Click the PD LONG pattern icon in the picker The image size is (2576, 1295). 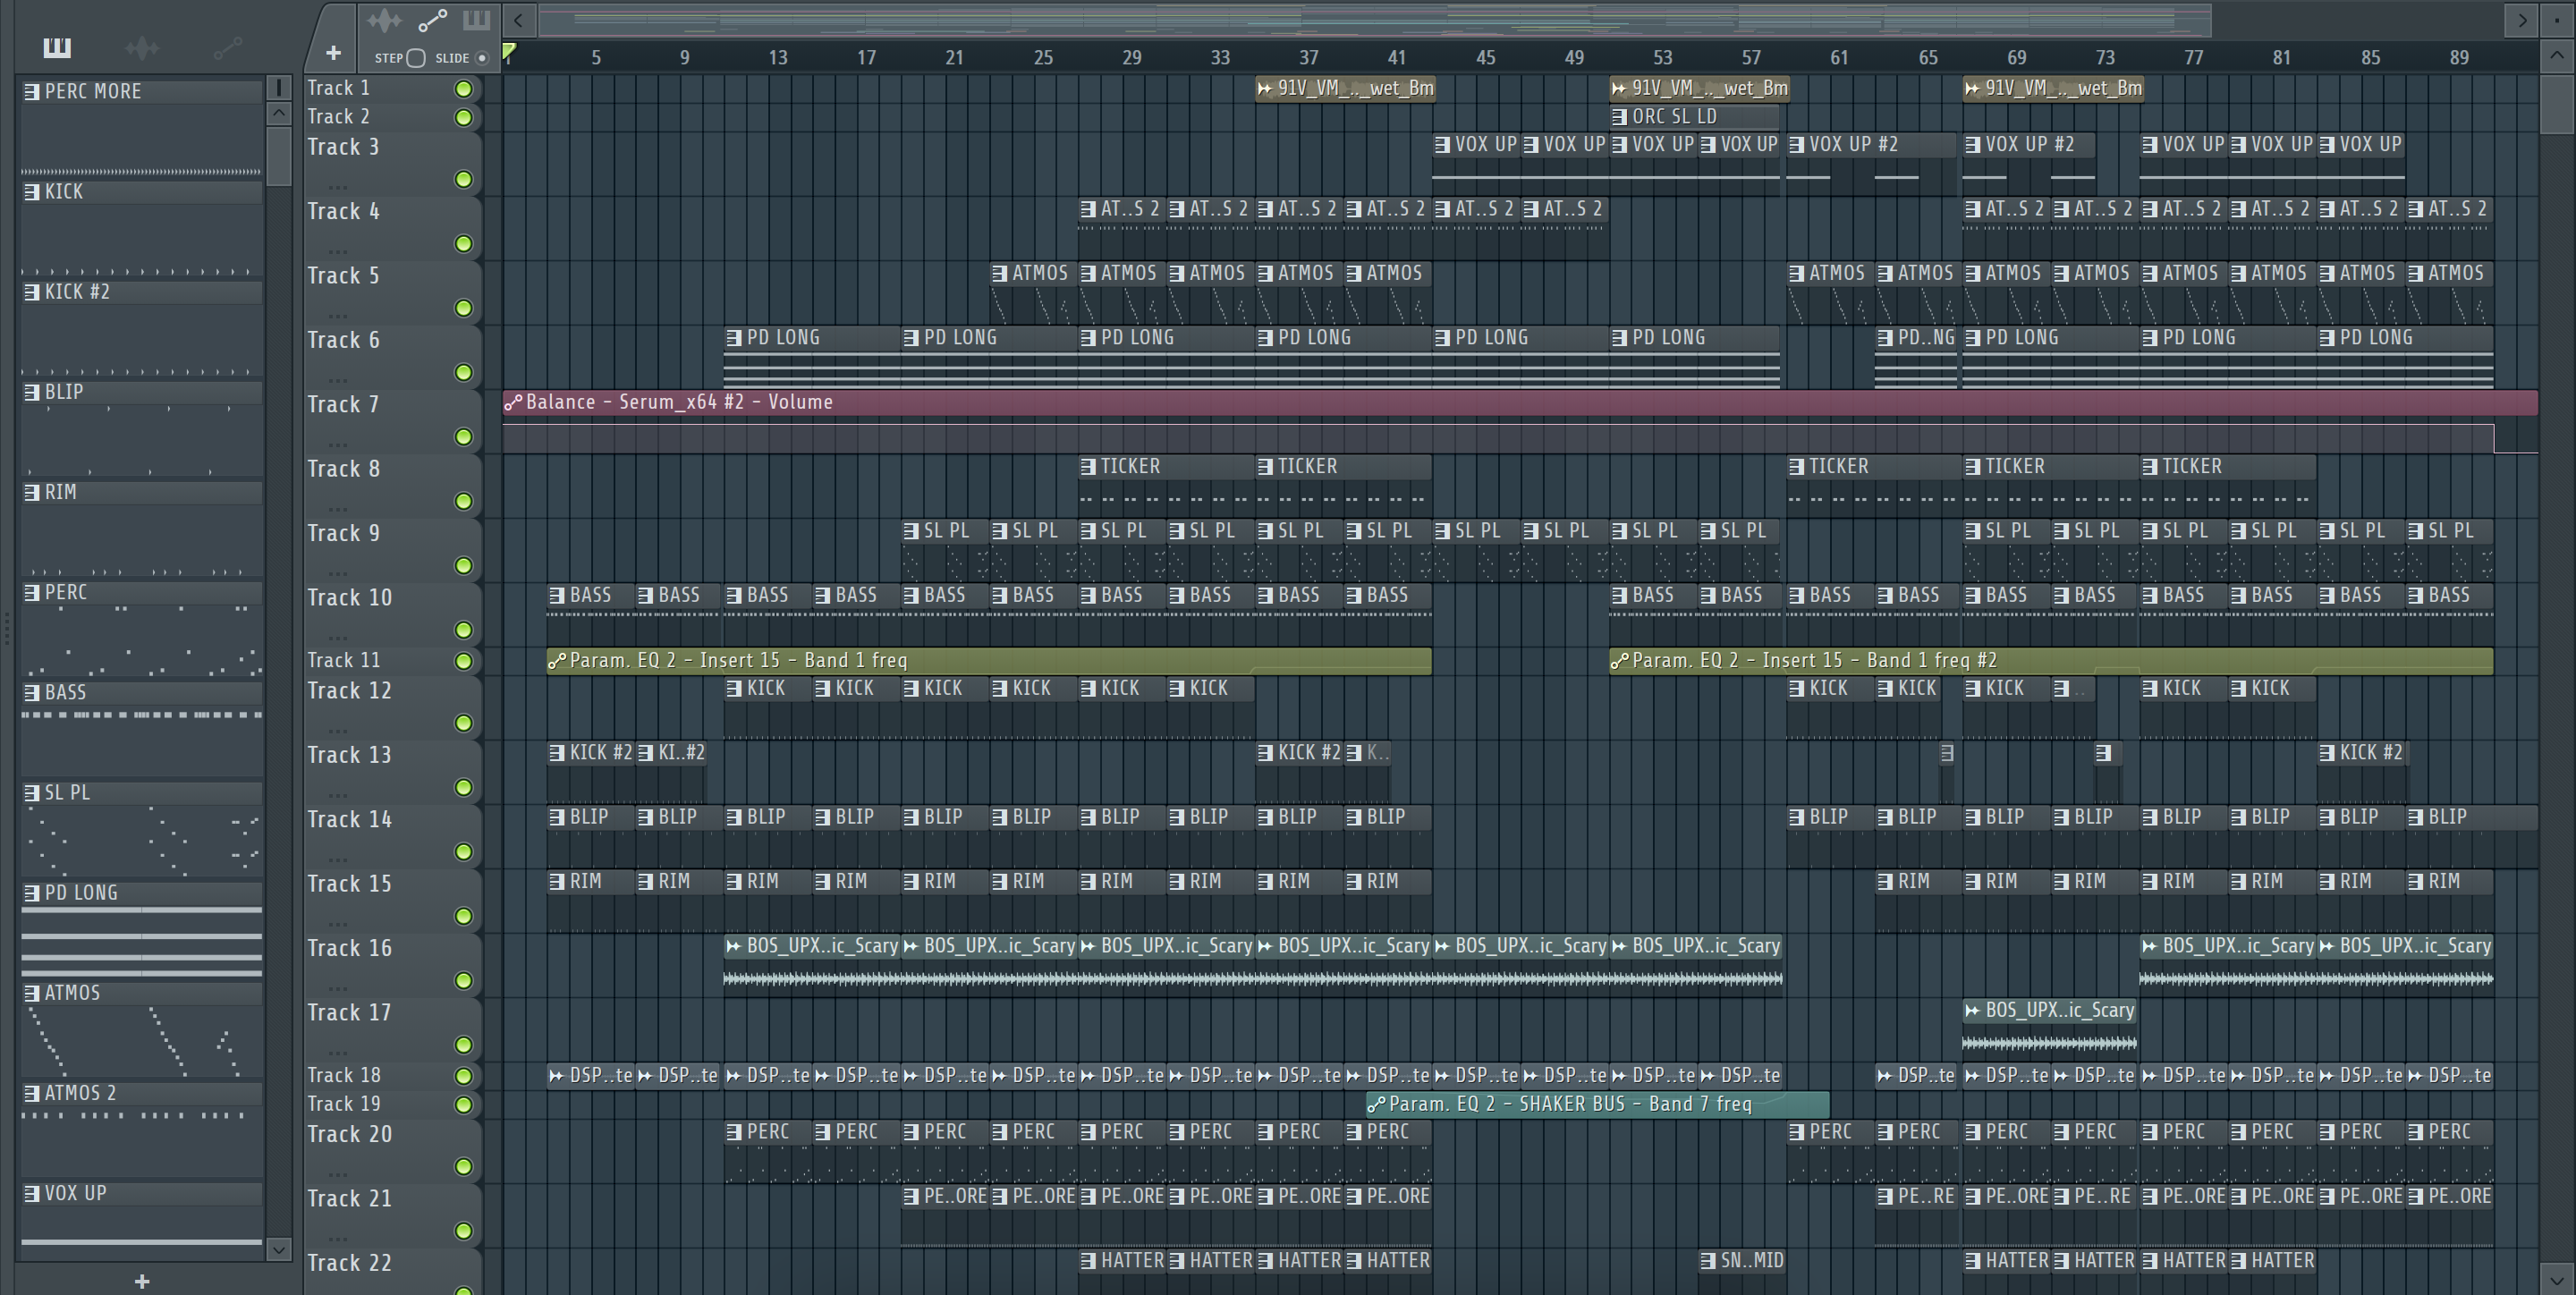tap(32, 893)
